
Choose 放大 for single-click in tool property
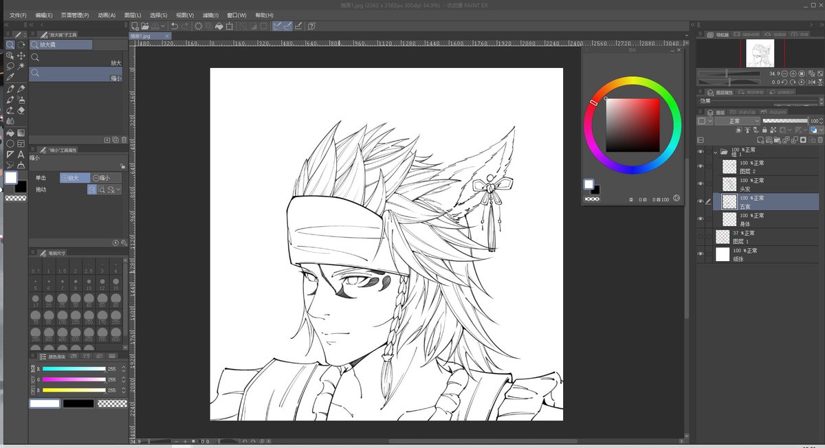pyautogui.click(x=76, y=178)
